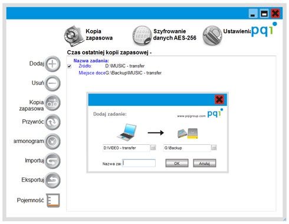
Task: Minimize the main pqi window
Action: [252, 14]
